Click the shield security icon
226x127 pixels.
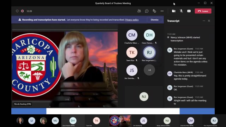pos(17,11)
